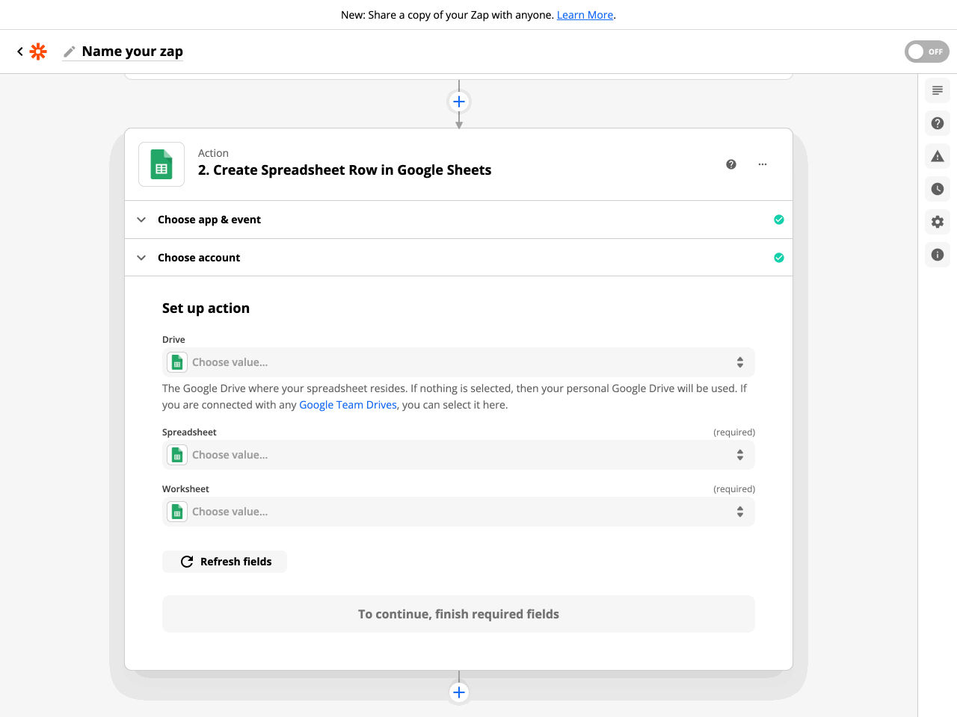Expand the Choose app & event section
The image size is (957, 717).
[x=209, y=220]
